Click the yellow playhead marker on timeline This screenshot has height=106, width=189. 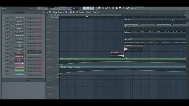click(87, 17)
